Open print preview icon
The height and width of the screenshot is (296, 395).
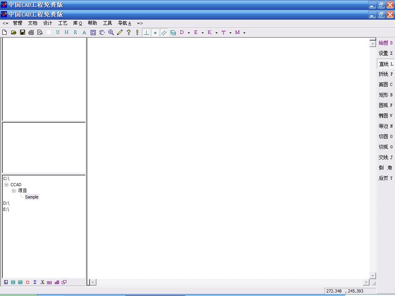click(x=40, y=32)
